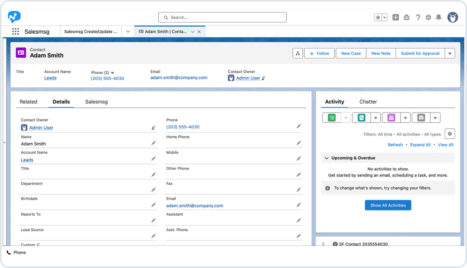Image resolution: width=467 pixels, height=268 pixels.
Task: Open the user profile avatar
Action: tap(453, 17)
